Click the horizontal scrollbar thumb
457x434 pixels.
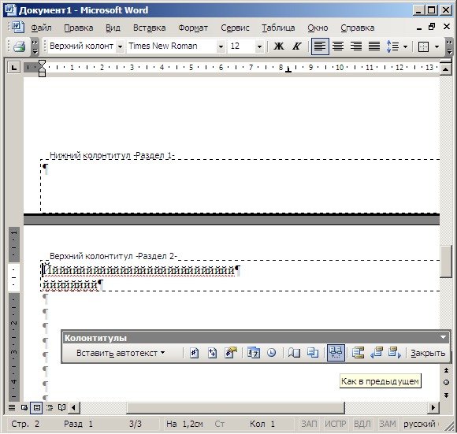coord(236,407)
